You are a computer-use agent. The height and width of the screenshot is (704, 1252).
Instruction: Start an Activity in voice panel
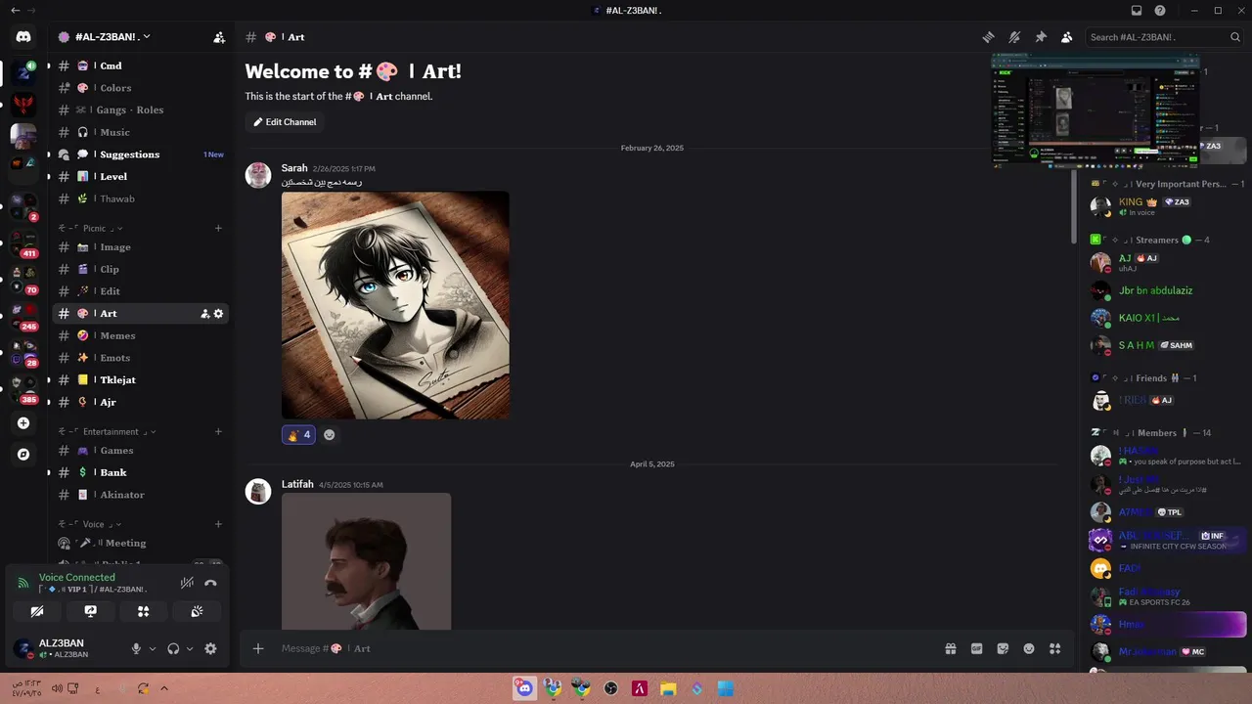pyautogui.click(x=143, y=611)
